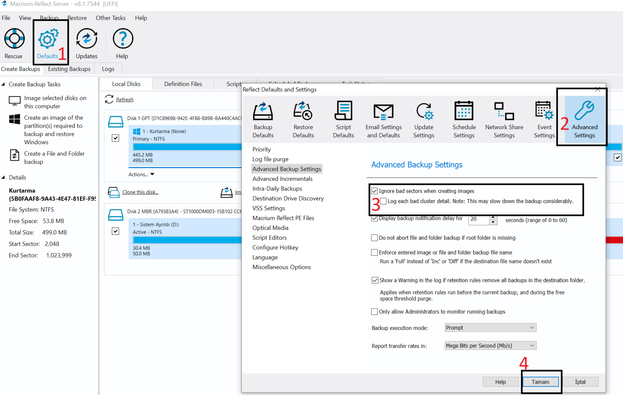Open the File menu
The width and height of the screenshot is (623, 395).
[6, 18]
